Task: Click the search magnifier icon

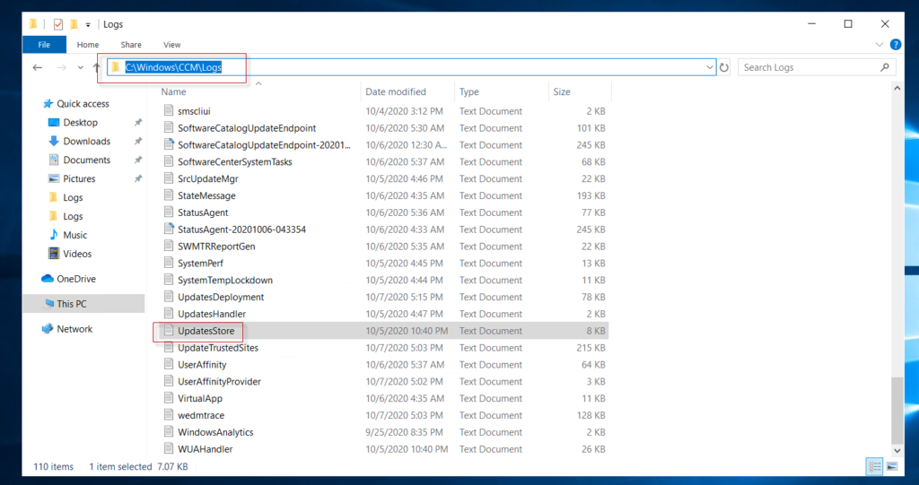Action: [x=884, y=67]
